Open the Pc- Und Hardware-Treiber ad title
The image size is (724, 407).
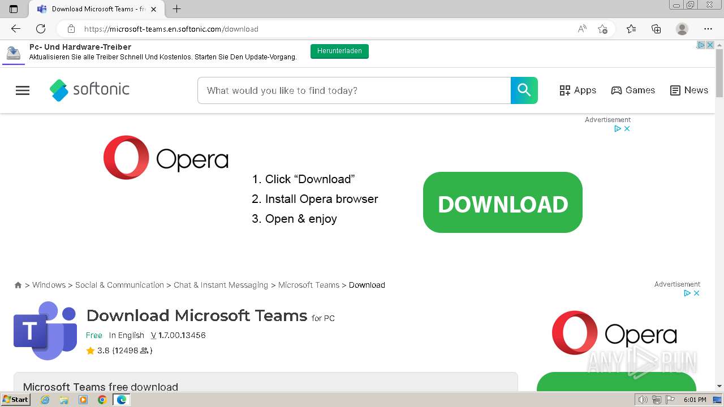[80, 47]
